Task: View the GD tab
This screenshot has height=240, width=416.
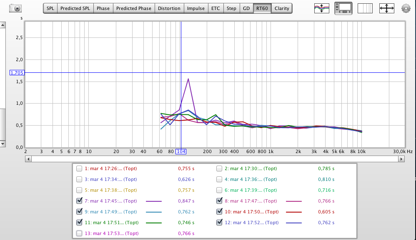Action: [246, 8]
